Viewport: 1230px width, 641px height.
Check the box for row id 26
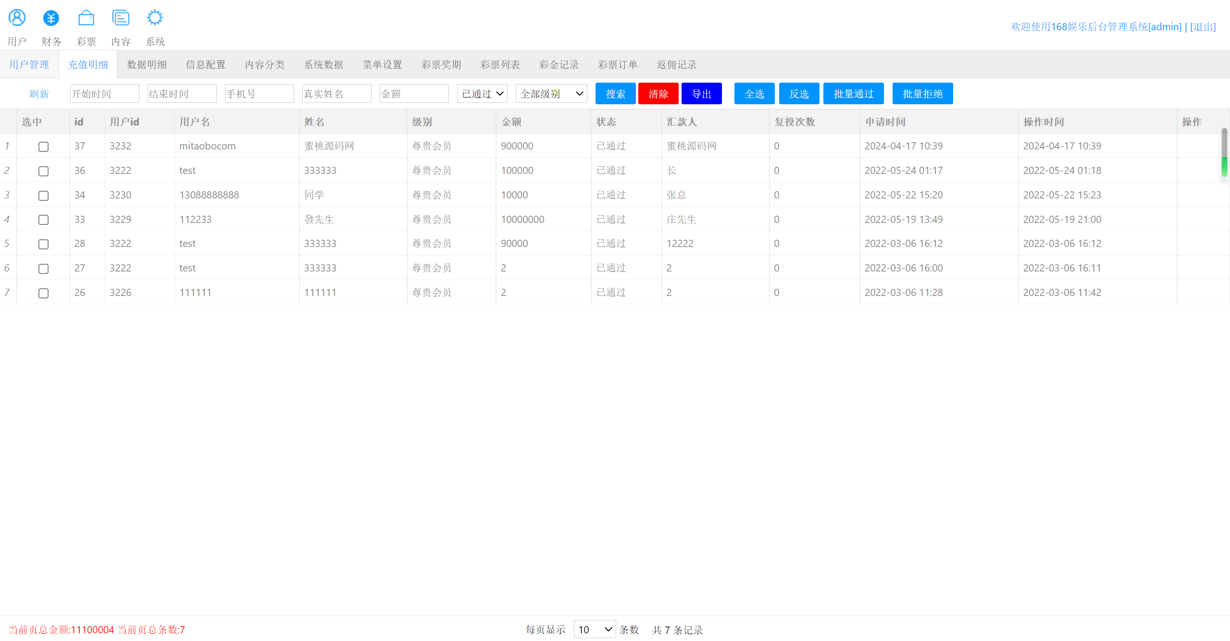pyautogui.click(x=43, y=293)
